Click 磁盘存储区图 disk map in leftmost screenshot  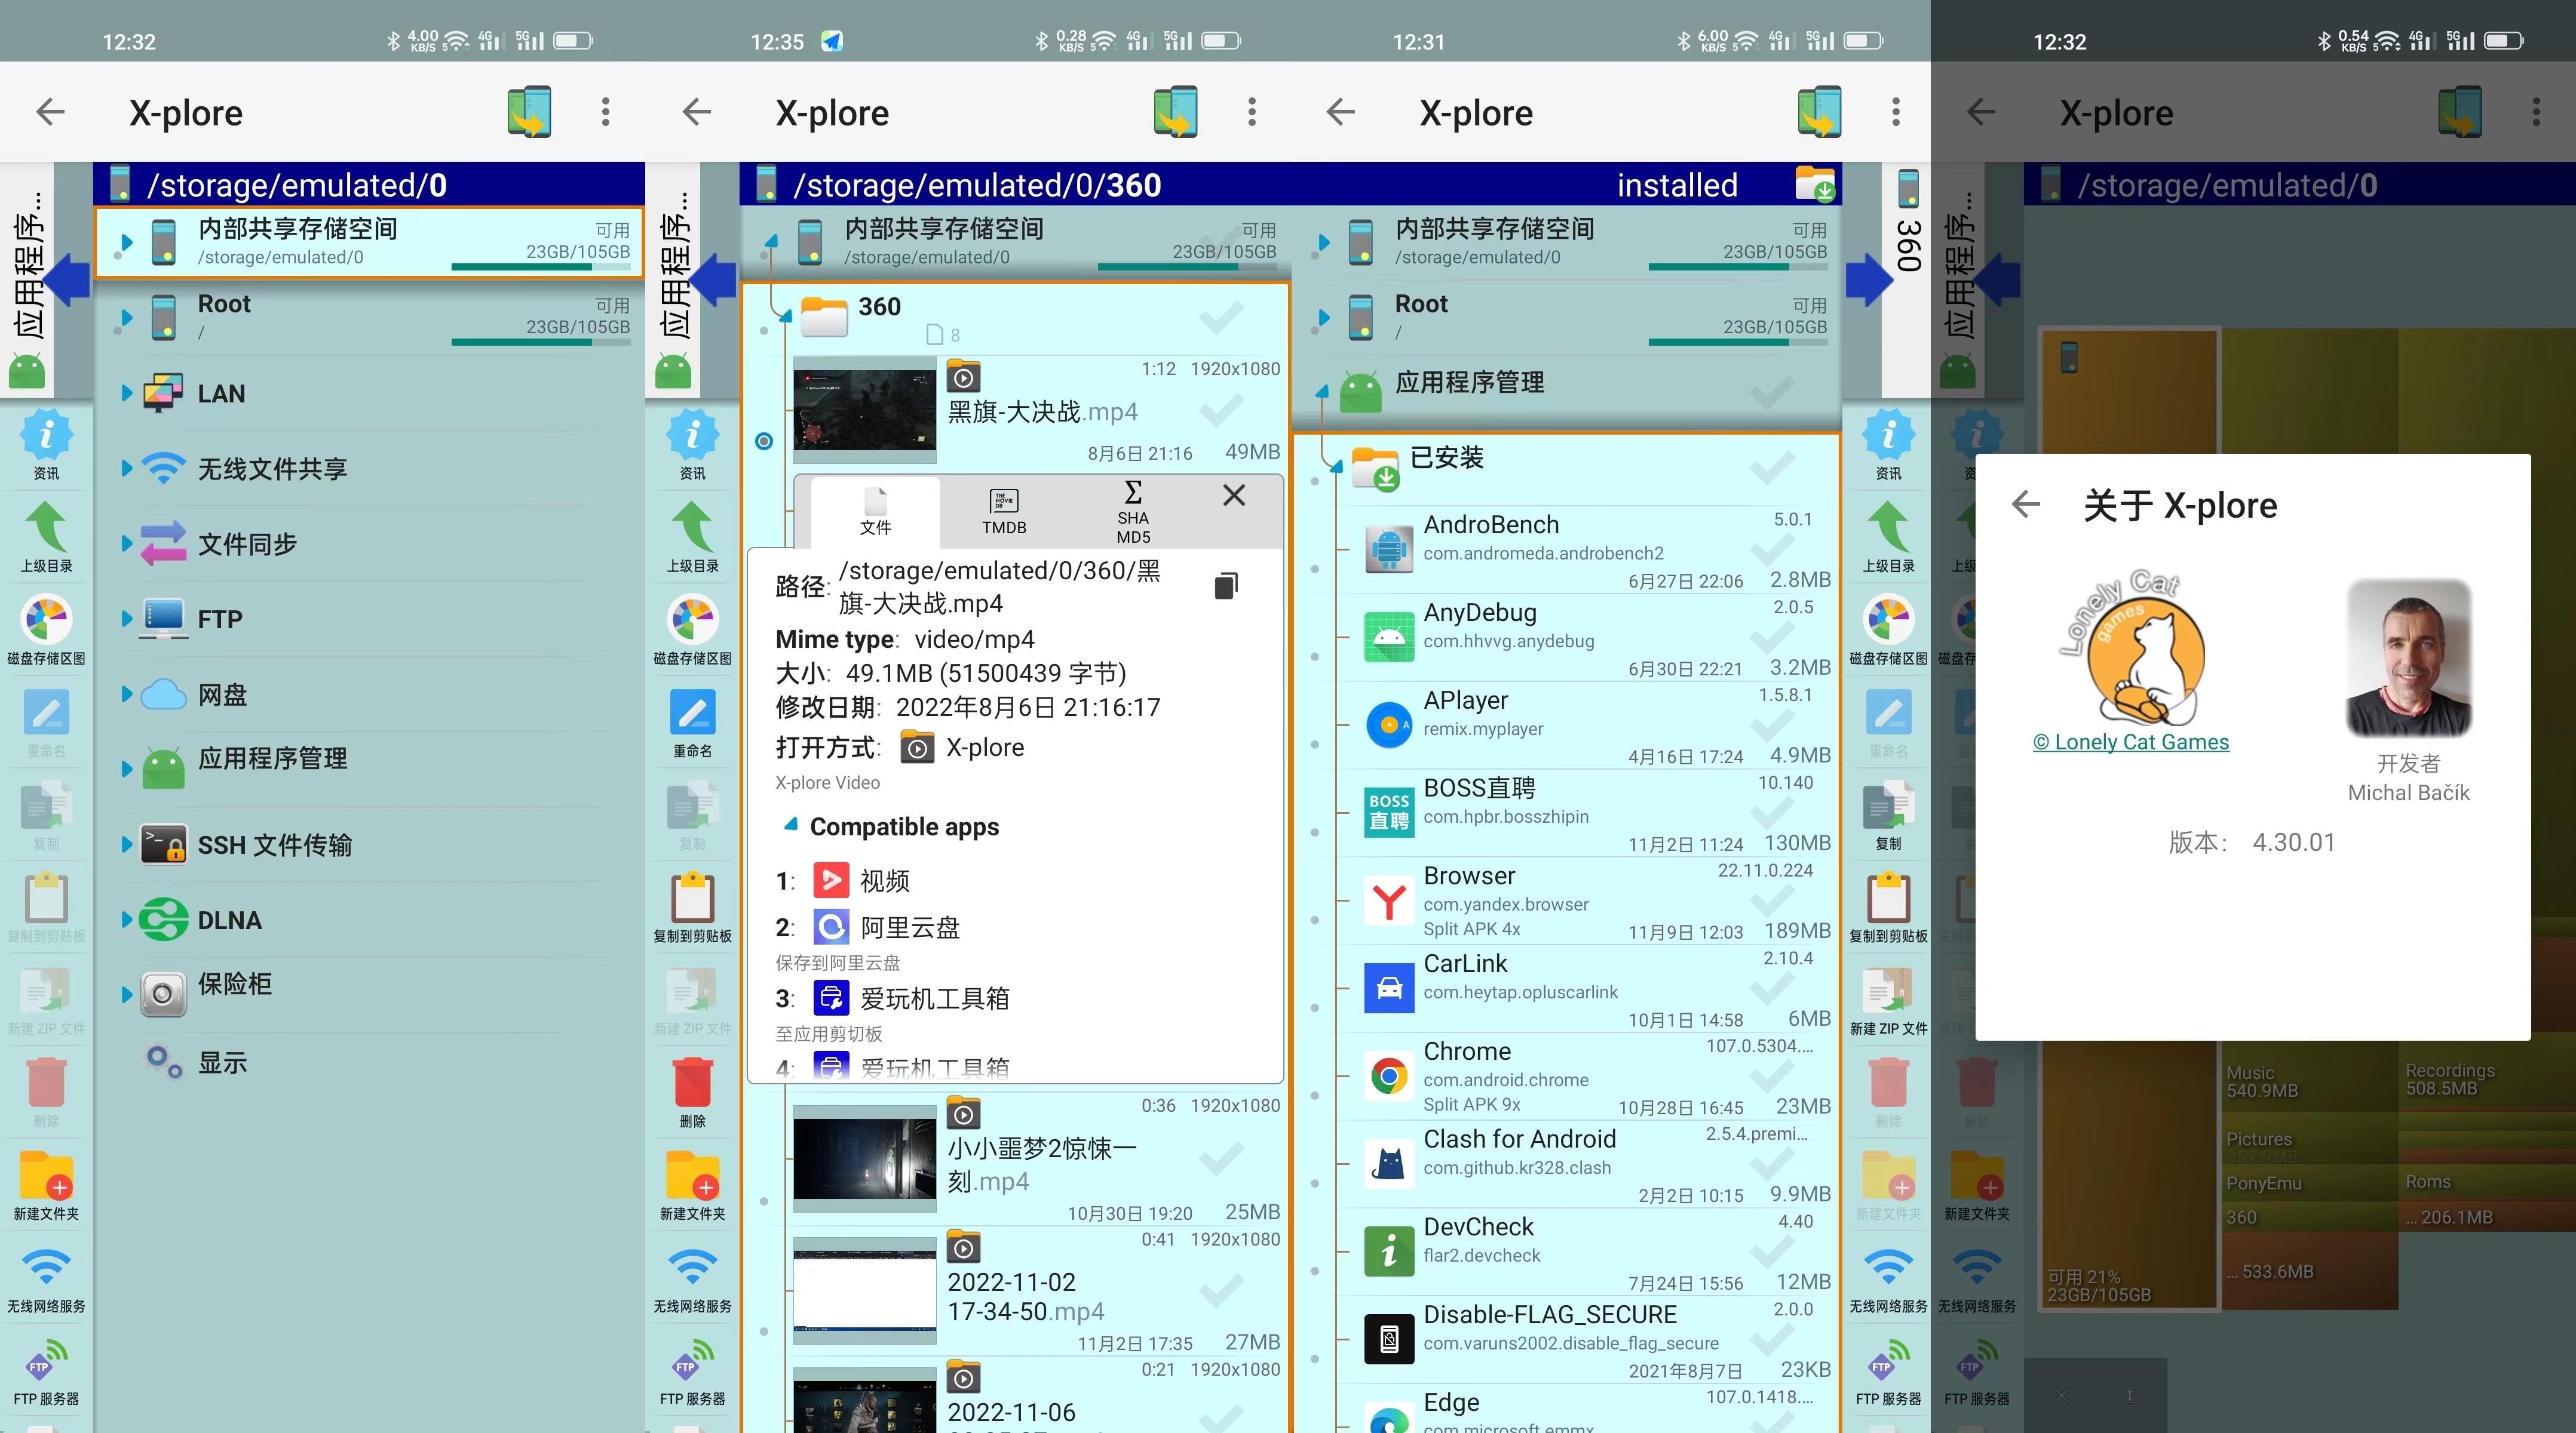tap(46, 629)
